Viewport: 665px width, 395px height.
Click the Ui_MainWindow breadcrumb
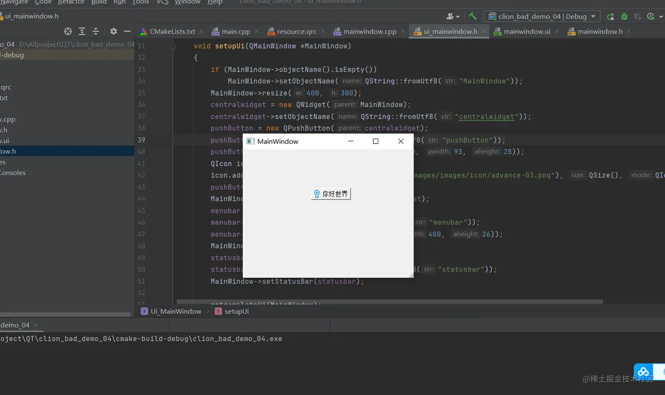pyautogui.click(x=171, y=311)
